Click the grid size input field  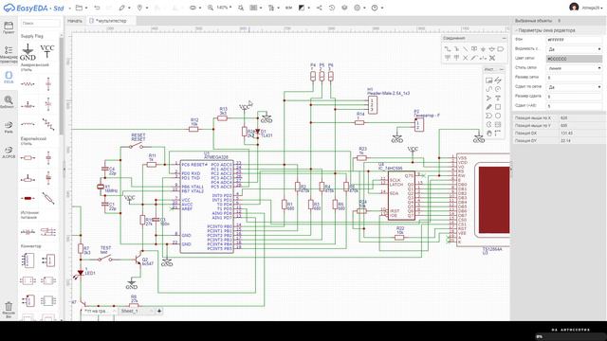[575, 78]
